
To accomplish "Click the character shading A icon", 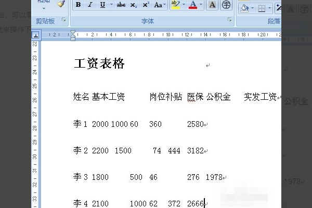I will 212,5.
